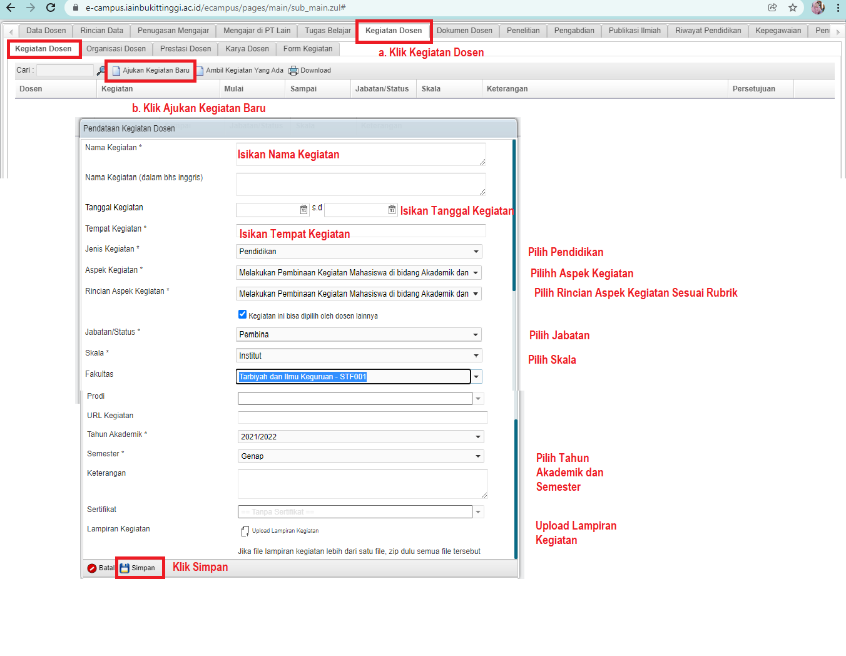
Task: Bookmark page with the star icon
Action: click(793, 8)
